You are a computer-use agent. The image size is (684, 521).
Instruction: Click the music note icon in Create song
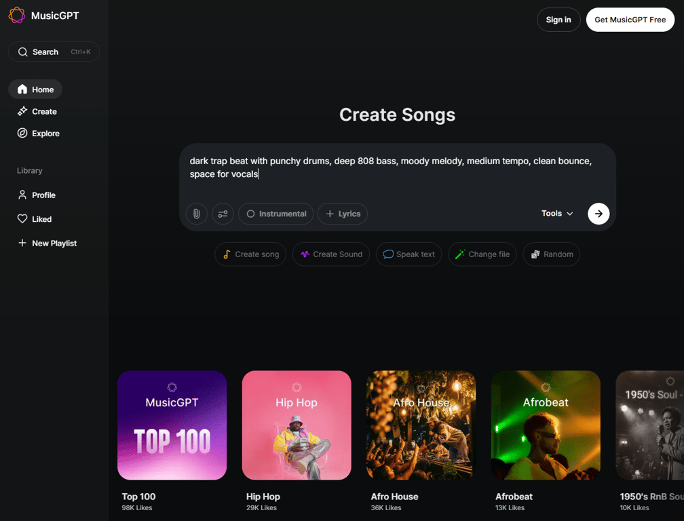click(227, 254)
